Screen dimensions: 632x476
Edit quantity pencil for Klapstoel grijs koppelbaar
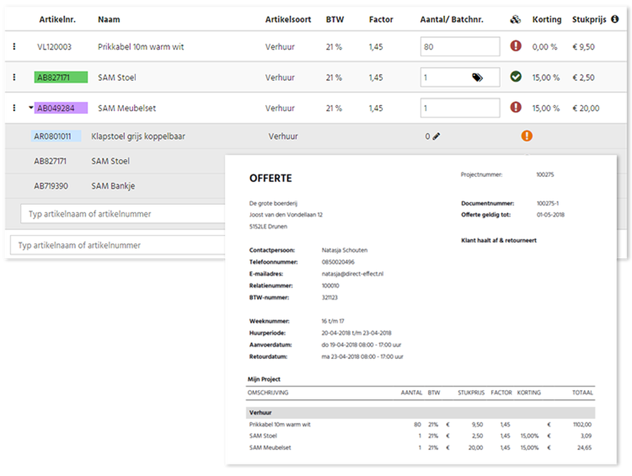click(436, 137)
